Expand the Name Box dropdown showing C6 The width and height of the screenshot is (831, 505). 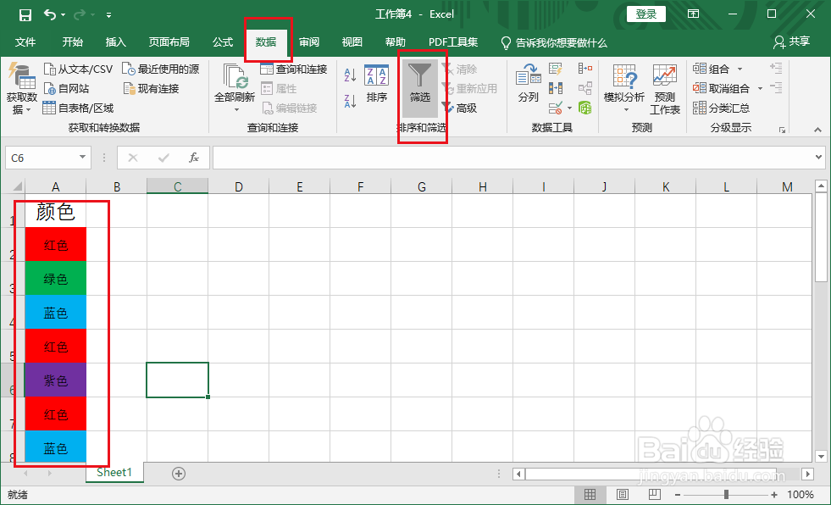(83, 158)
